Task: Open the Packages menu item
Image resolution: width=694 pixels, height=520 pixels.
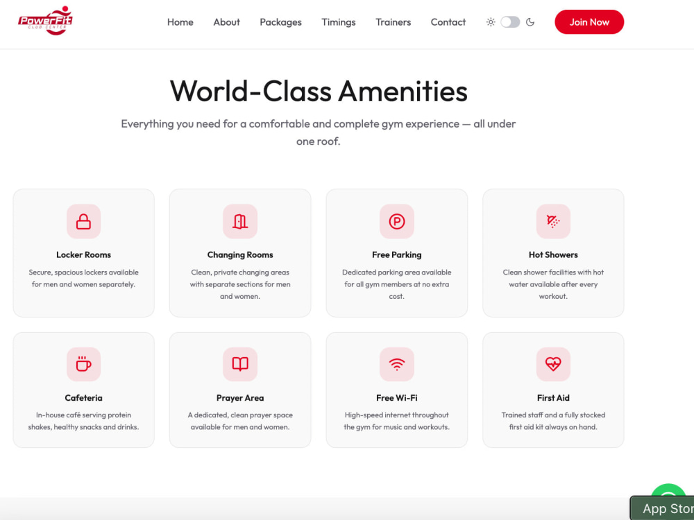Action: coord(280,22)
